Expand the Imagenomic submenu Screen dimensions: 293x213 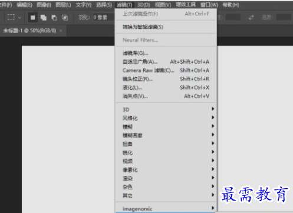(166, 208)
